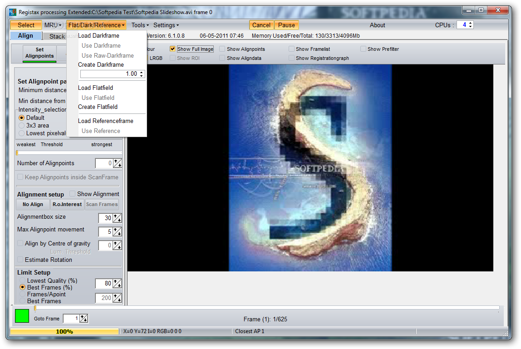Open the Tools dropdown menu

click(x=140, y=25)
